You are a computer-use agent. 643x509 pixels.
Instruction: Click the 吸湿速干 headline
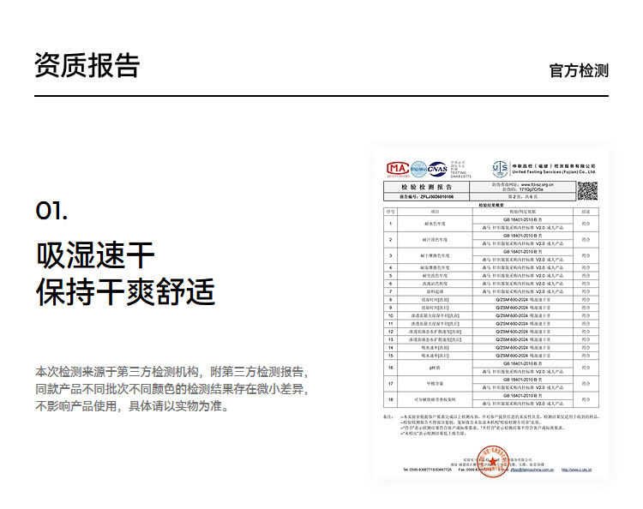click(x=95, y=255)
